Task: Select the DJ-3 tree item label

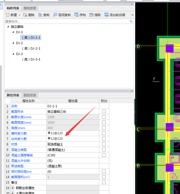Action: (19, 54)
